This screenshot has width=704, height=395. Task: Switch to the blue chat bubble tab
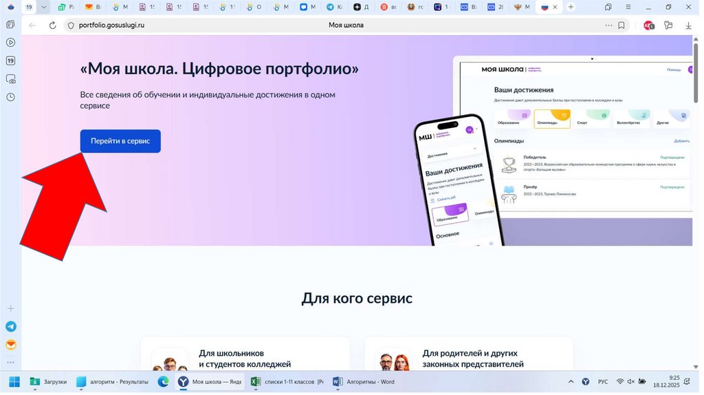click(x=307, y=7)
